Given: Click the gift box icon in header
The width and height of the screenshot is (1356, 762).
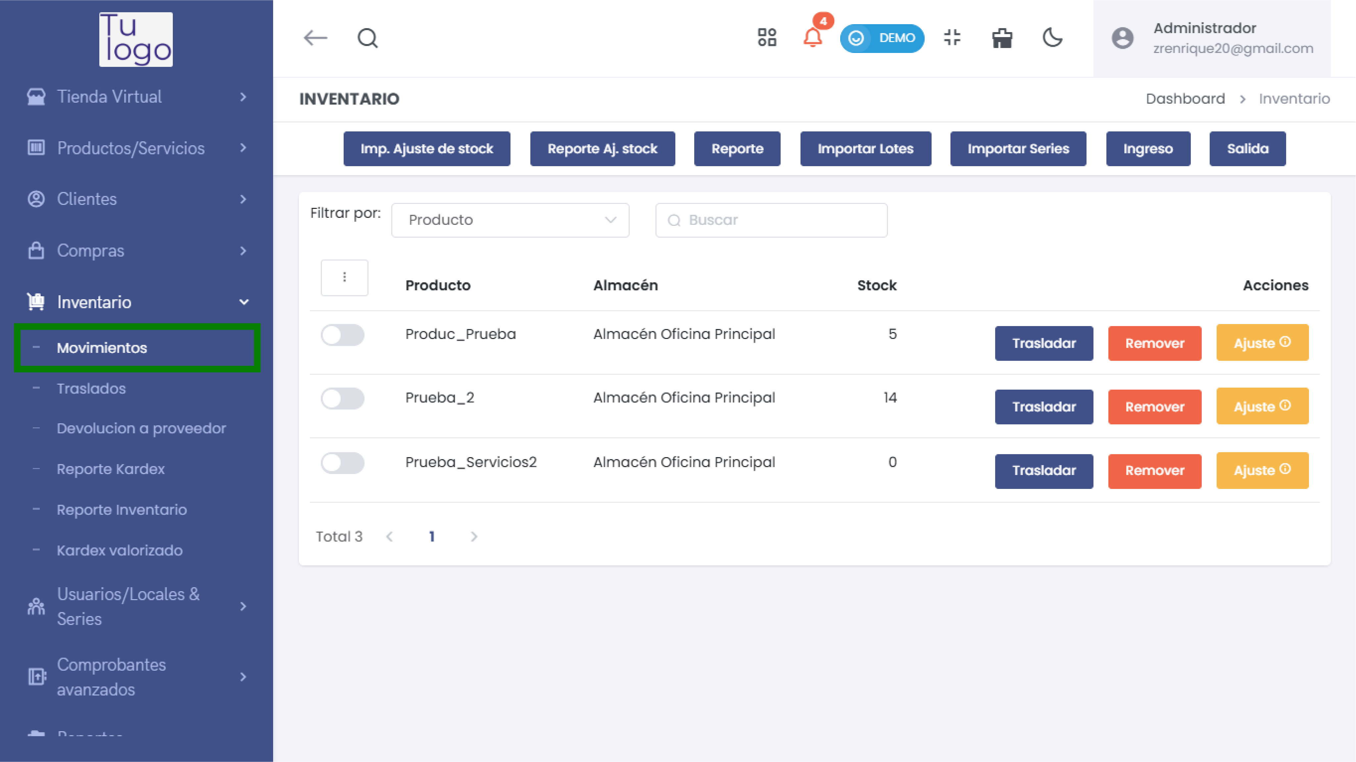Looking at the screenshot, I should (1002, 38).
